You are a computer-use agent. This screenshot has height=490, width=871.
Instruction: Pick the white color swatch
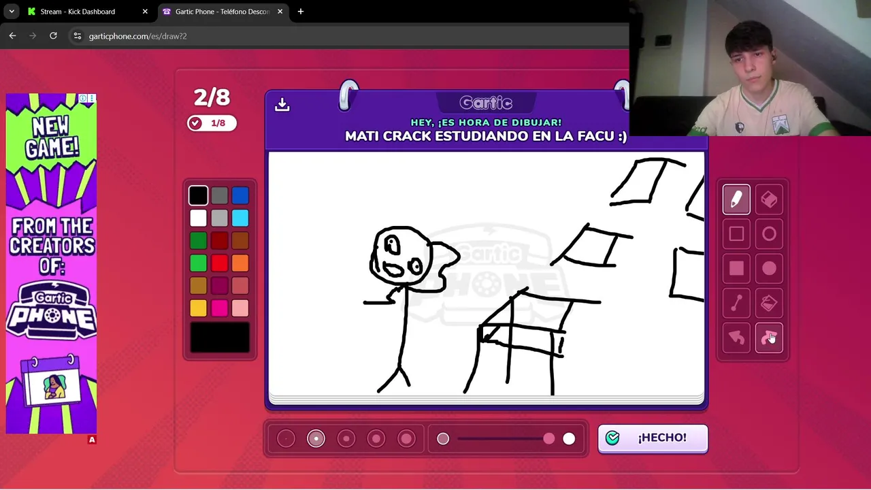[198, 218]
